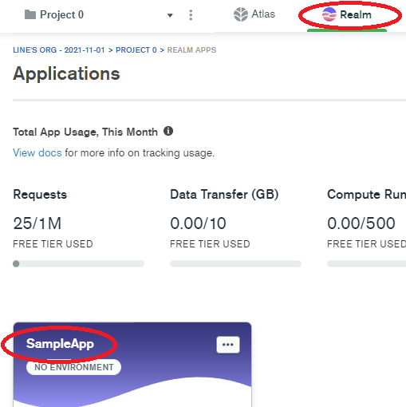Click the info icon beside Total App Usage

[168, 131]
